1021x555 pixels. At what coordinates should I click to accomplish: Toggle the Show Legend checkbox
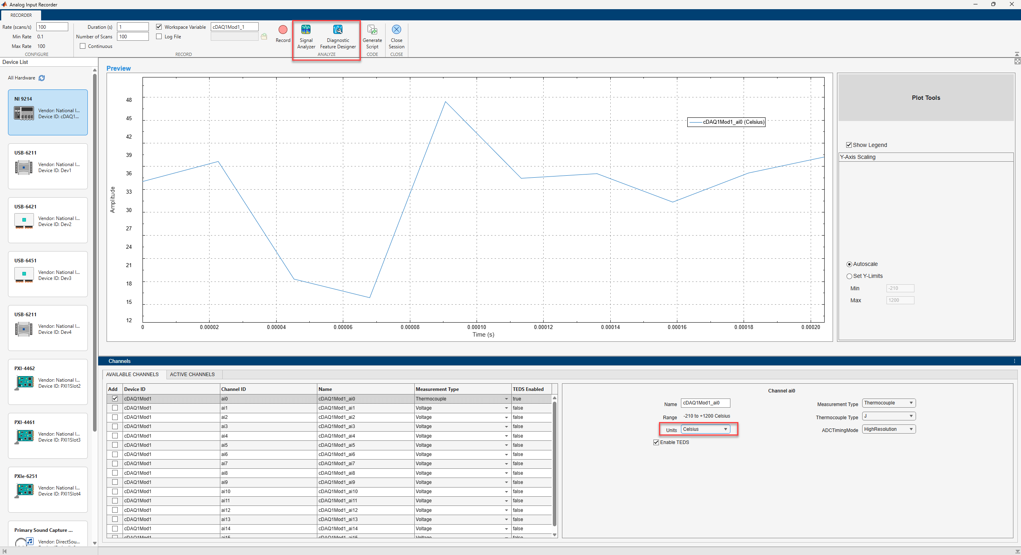pyautogui.click(x=849, y=145)
